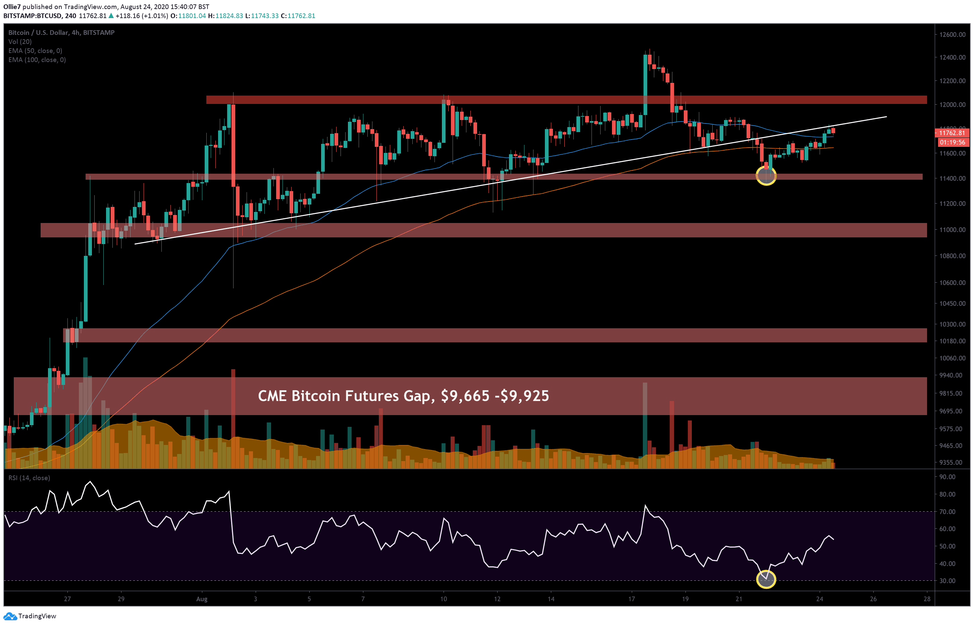
Task: Click the 11000.00 price axis label
Action: 952,230
